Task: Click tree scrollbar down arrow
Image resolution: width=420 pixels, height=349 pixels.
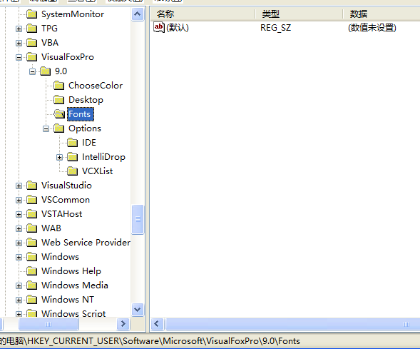Action: coord(138,310)
